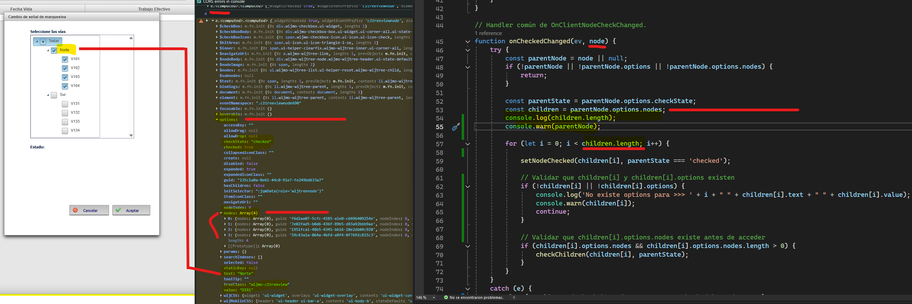Click the text: "Norte" console line

pyautogui.click(x=238, y=273)
